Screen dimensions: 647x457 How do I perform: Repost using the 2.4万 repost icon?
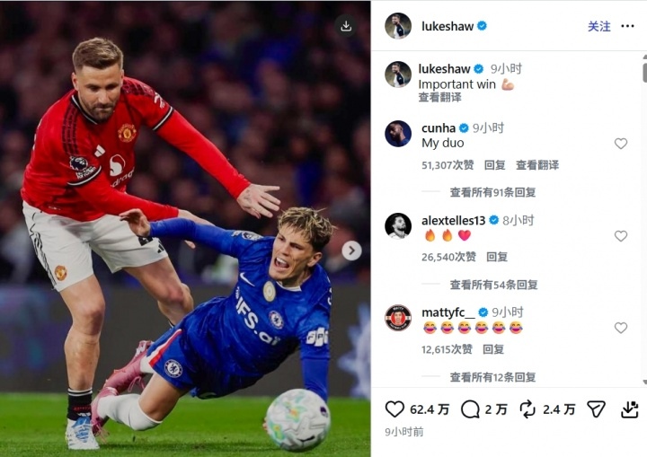pyautogui.click(x=527, y=409)
